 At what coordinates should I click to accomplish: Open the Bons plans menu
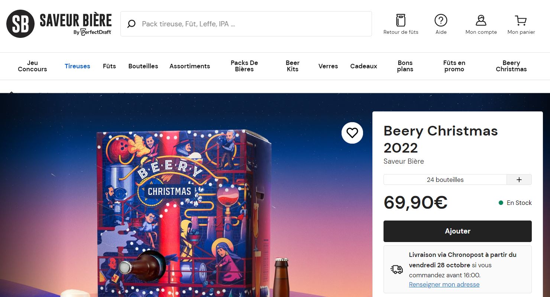405,66
